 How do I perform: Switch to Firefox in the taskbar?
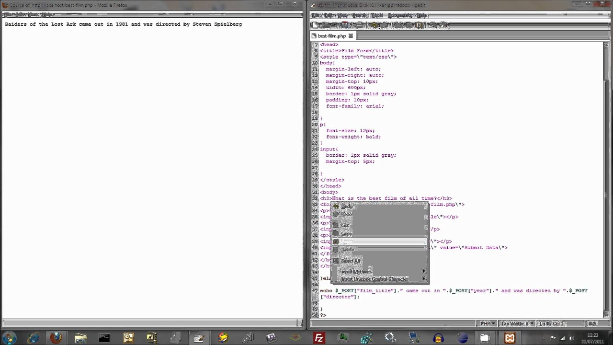pos(56,338)
